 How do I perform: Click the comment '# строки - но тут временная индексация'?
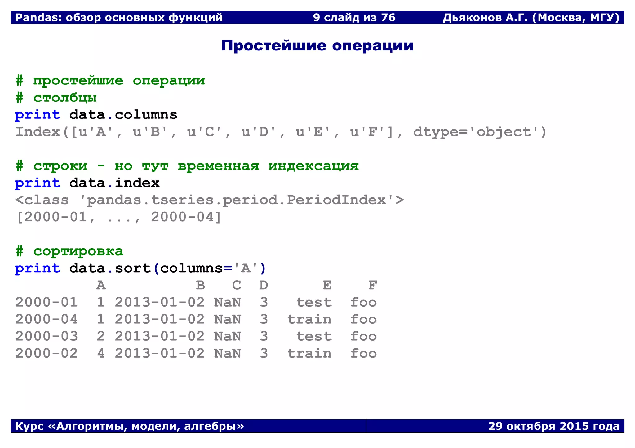187,166
